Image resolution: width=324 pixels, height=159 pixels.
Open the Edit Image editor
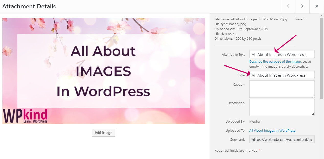coord(103,132)
